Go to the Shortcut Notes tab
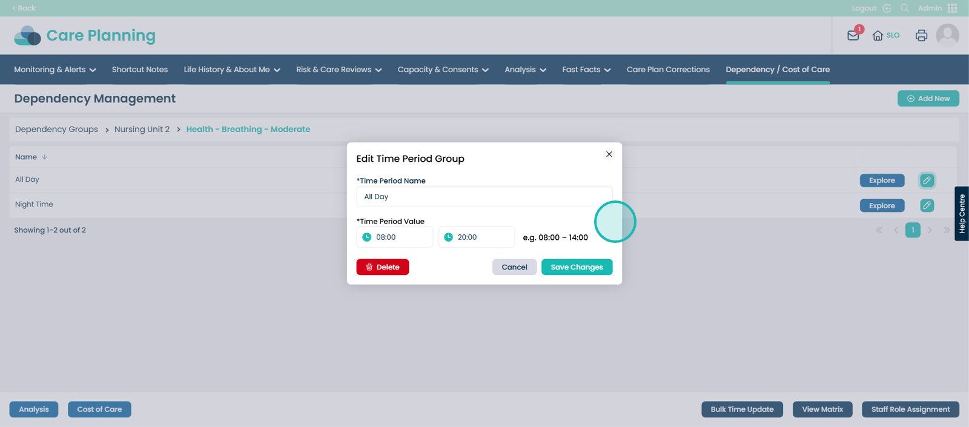This screenshot has width=969, height=427. point(140,70)
